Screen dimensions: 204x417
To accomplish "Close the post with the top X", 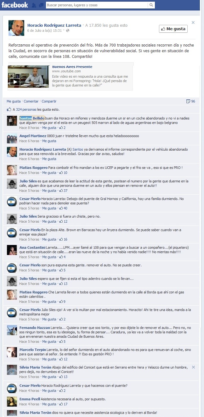I will click(x=193, y=22).
